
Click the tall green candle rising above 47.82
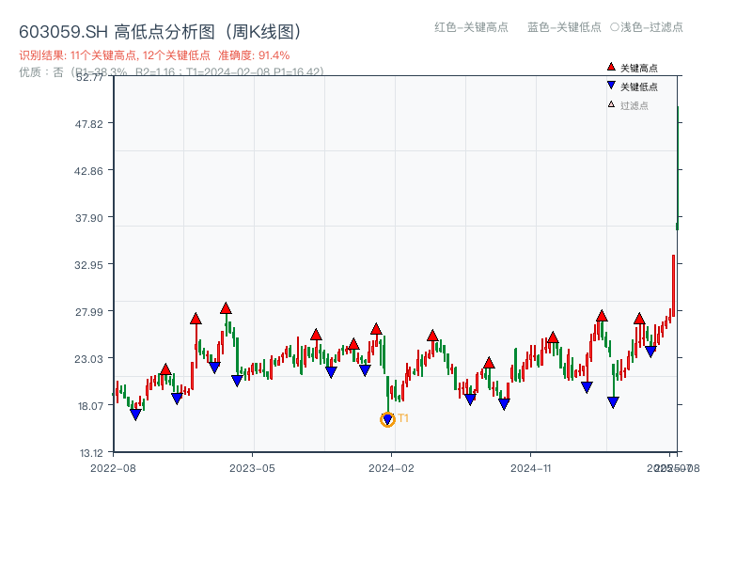pos(678,168)
